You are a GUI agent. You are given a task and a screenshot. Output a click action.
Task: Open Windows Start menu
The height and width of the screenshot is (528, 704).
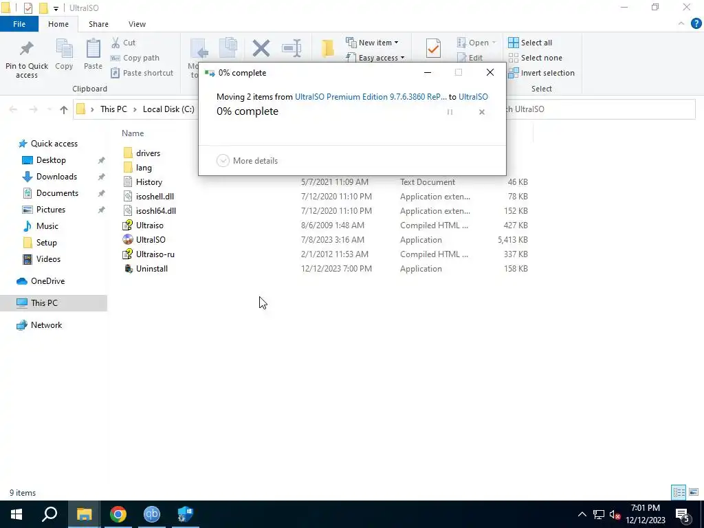pyautogui.click(x=16, y=514)
